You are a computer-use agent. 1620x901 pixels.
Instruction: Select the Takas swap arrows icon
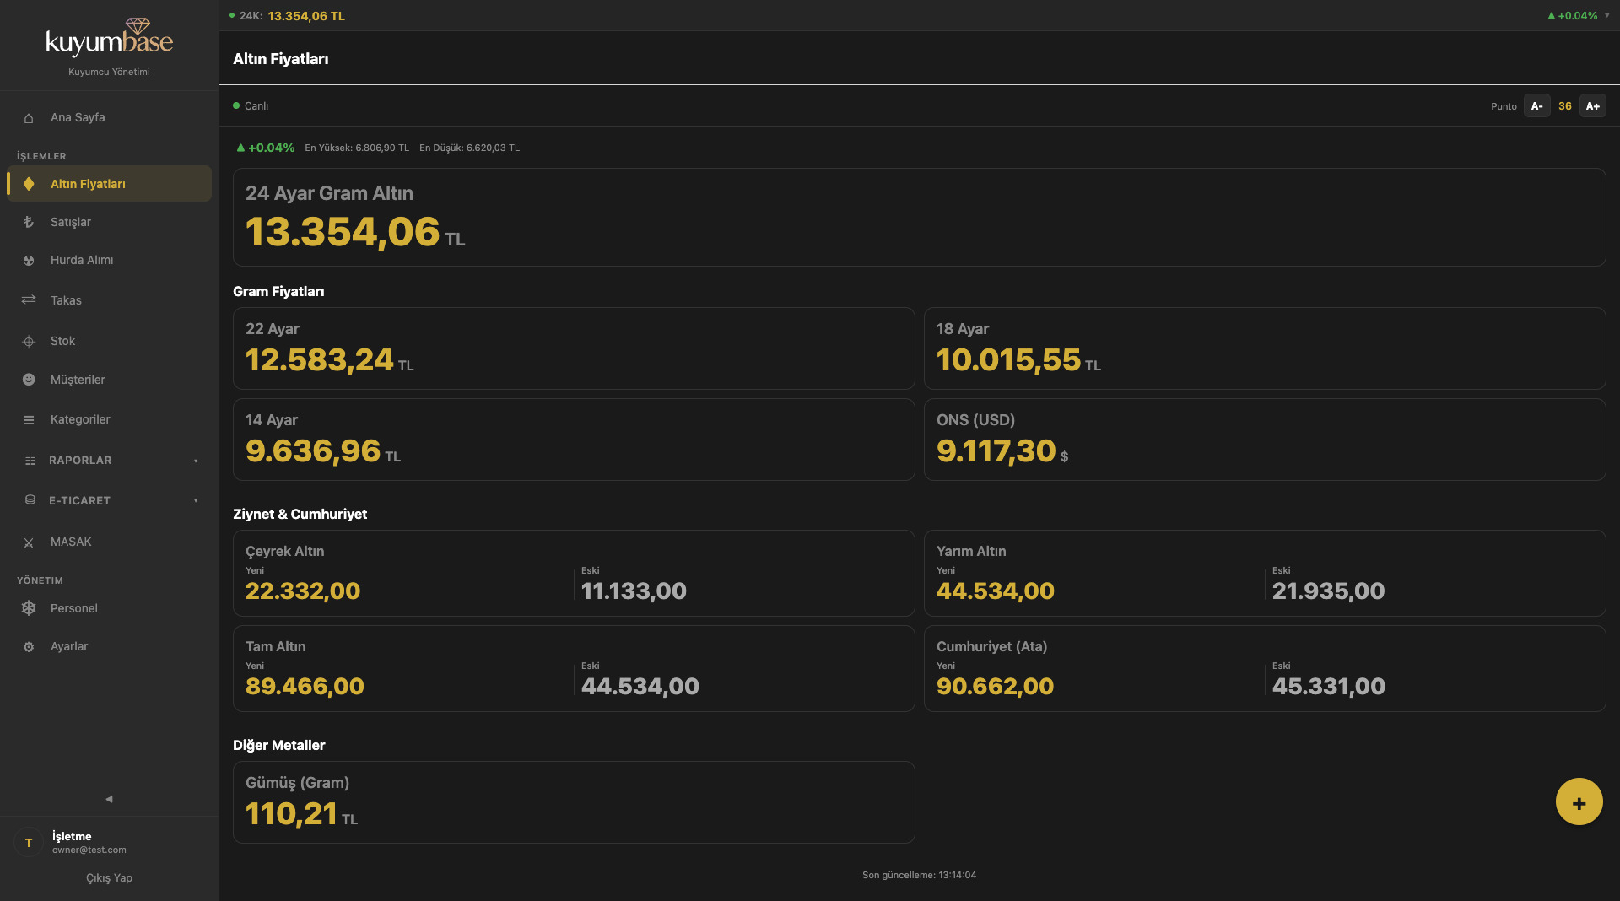29,300
